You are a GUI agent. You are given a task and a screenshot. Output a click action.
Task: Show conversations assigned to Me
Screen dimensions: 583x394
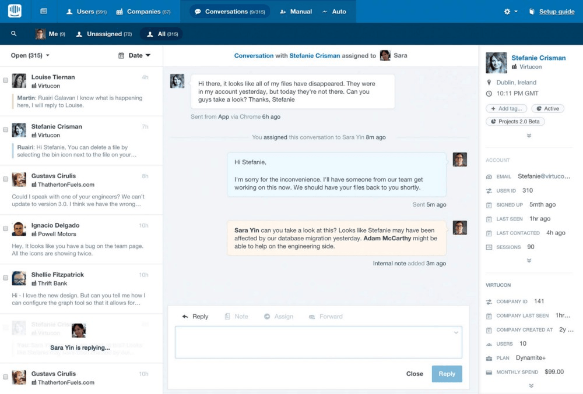(x=50, y=34)
